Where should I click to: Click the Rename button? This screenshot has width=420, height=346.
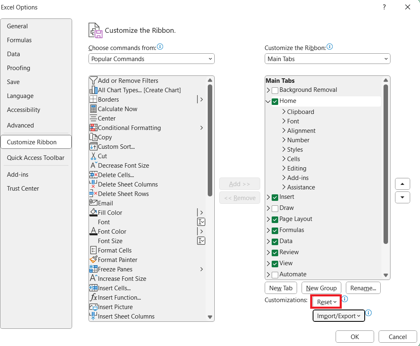click(x=363, y=288)
